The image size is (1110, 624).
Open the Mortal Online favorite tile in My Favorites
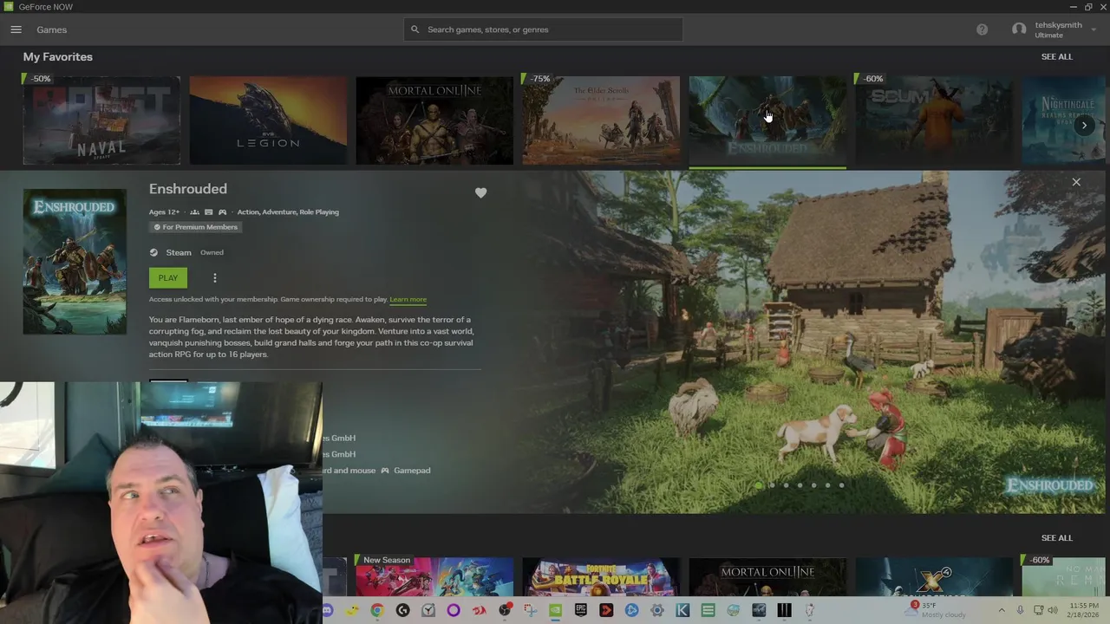pyautogui.click(x=434, y=120)
